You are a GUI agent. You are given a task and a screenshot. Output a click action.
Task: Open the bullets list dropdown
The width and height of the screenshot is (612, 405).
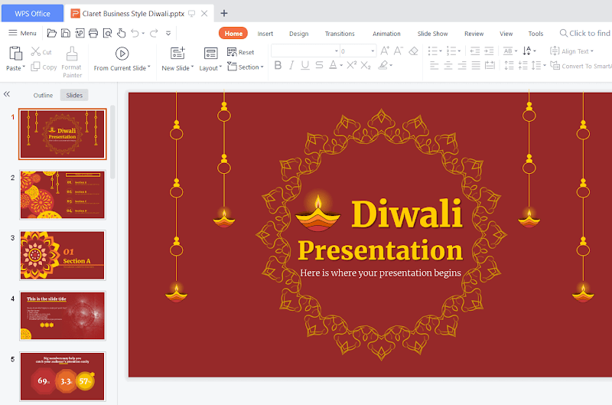pyautogui.click(x=441, y=51)
